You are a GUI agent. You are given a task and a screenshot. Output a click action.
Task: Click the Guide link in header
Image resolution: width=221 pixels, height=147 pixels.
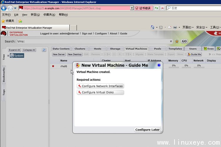[x=123, y=34]
